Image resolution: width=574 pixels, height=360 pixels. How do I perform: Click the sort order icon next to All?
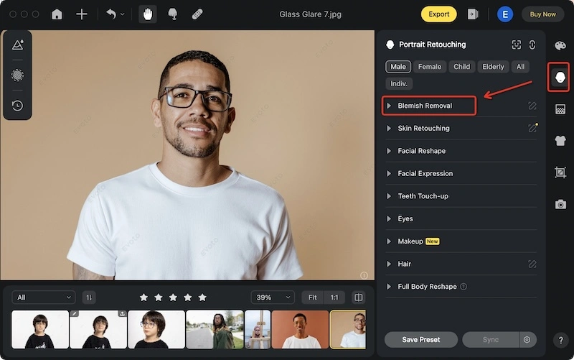pyautogui.click(x=89, y=297)
